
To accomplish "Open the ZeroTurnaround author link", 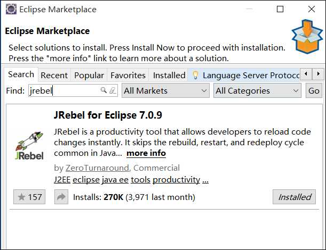I will tap(97, 168).
